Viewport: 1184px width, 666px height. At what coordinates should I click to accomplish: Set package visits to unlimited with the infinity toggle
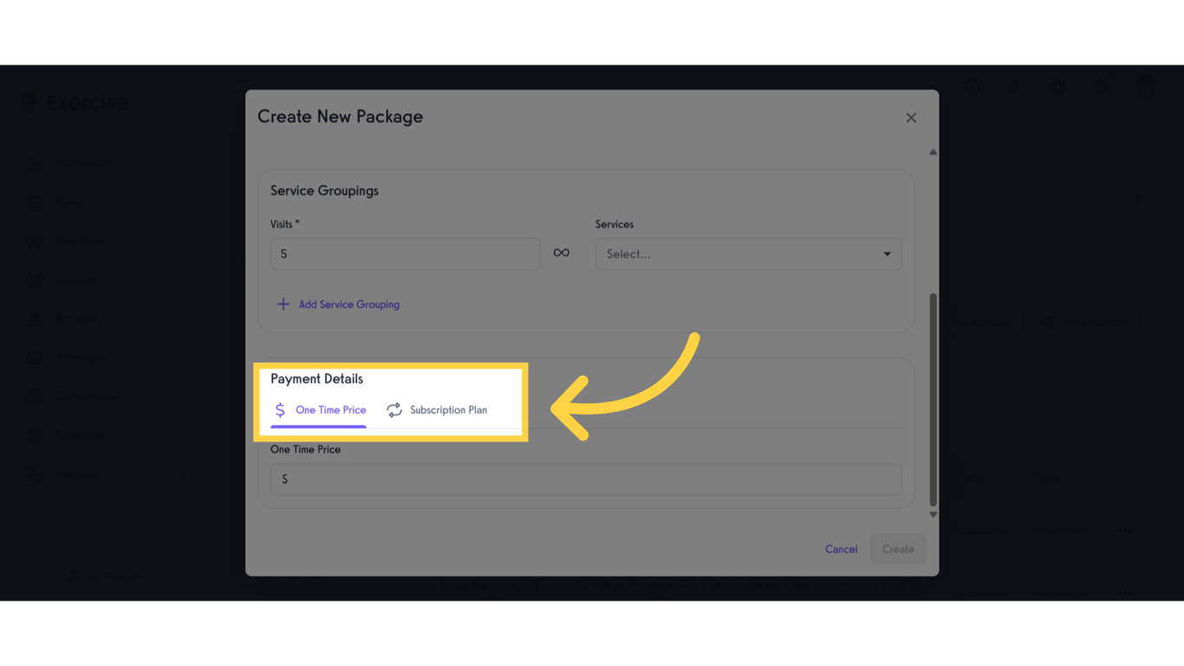(561, 252)
